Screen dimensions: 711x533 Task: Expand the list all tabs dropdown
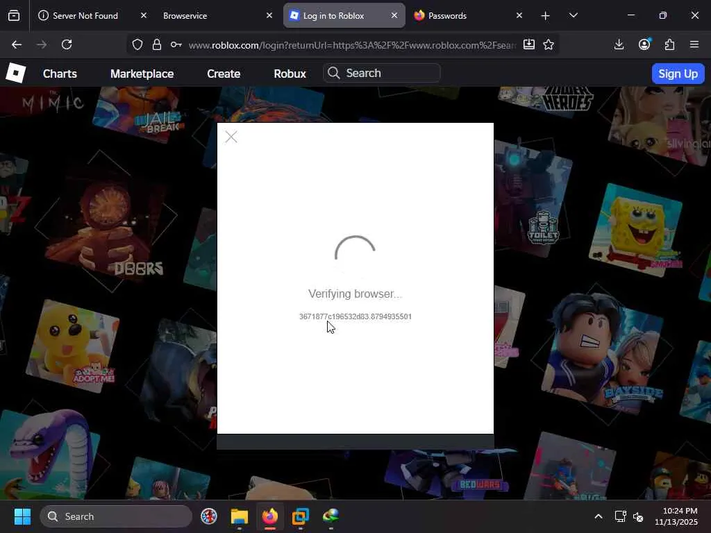[573, 15]
